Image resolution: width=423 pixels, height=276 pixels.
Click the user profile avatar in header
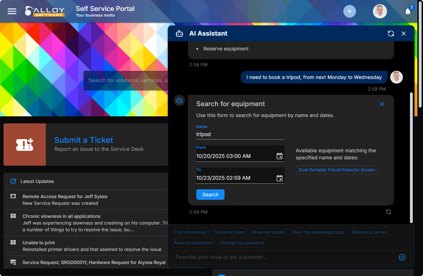tap(380, 11)
